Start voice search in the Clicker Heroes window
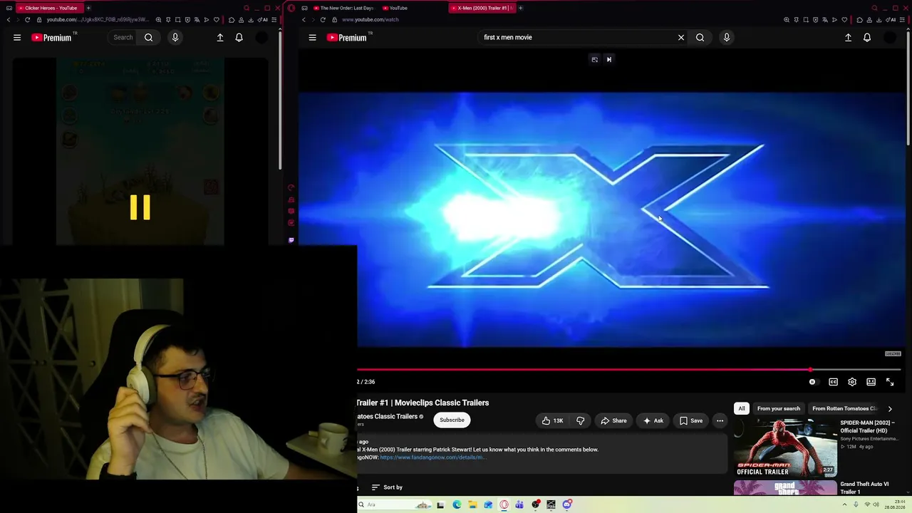This screenshot has height=513, width=912. pyautogui.click(x=175, y=38)
